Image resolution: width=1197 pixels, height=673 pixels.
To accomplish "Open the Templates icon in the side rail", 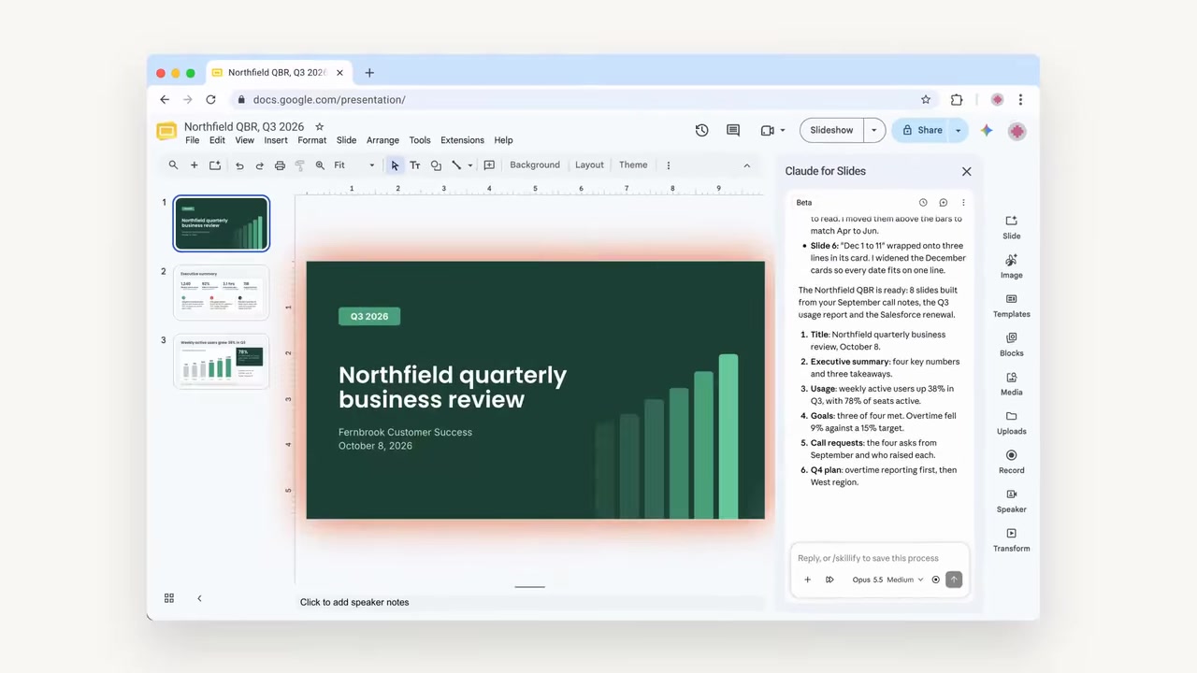I will pos(1011,305).
